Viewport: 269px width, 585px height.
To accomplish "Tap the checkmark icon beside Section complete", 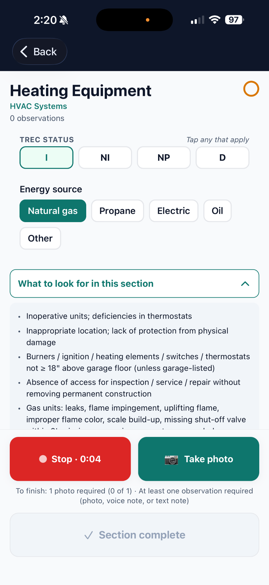I will 89,535.
